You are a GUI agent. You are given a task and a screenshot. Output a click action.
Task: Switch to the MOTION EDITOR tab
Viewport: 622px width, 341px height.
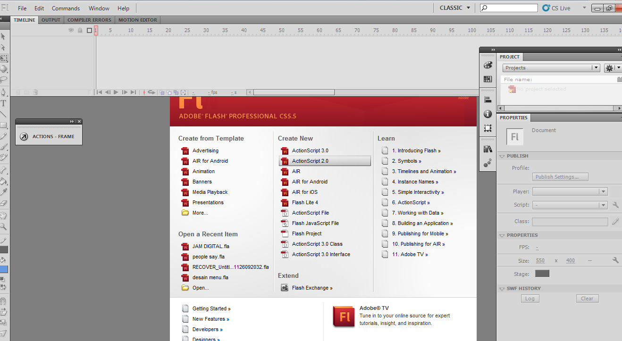[137, 20]
